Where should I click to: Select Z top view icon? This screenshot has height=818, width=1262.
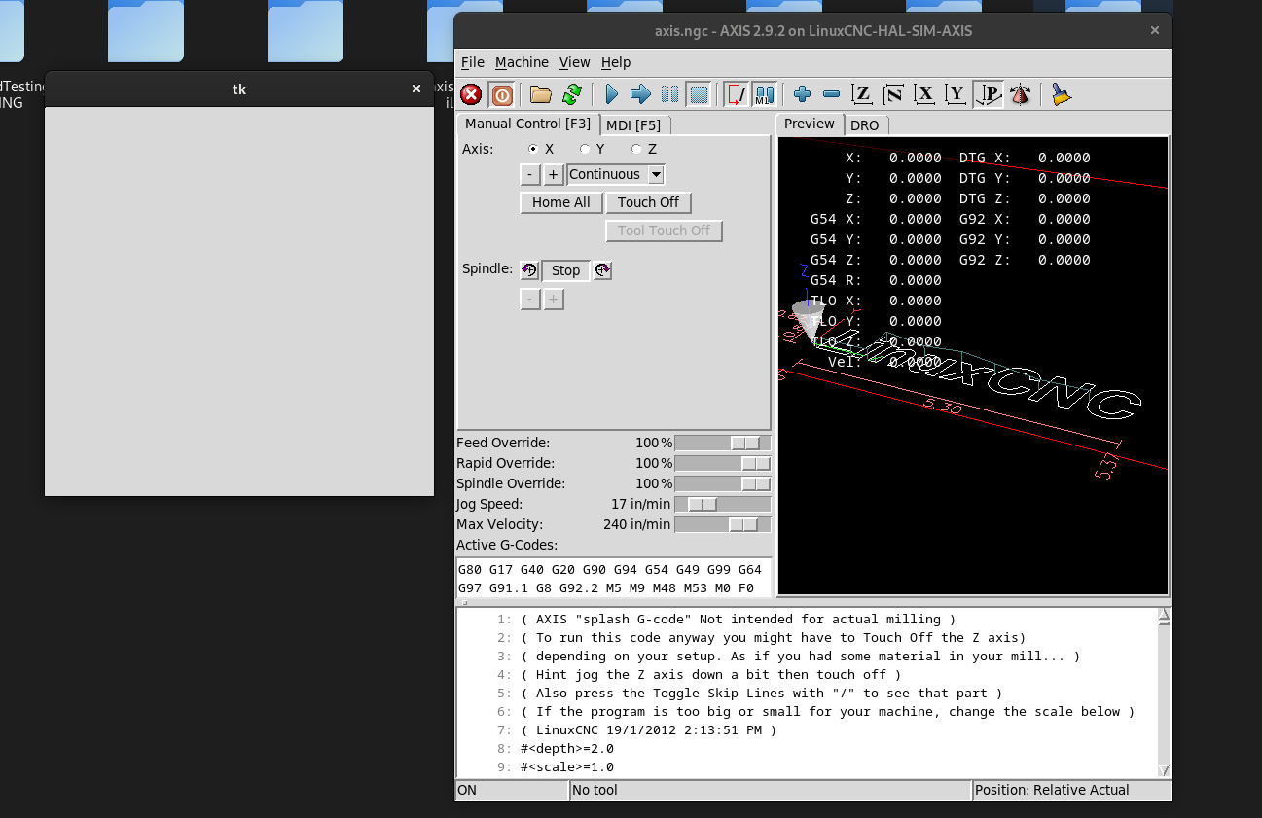(862, 94)
